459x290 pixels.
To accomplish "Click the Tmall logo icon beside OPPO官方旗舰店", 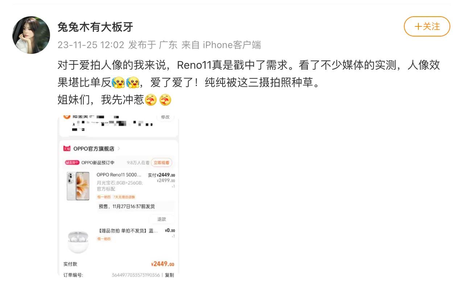I will pos(67,149).
